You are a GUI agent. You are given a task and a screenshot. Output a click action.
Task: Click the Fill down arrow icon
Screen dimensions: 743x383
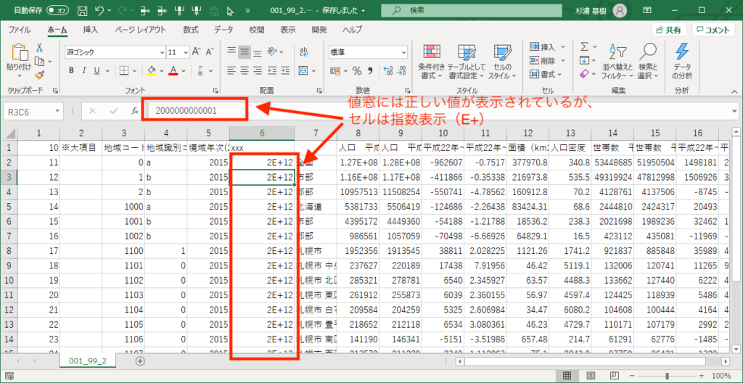585,61
